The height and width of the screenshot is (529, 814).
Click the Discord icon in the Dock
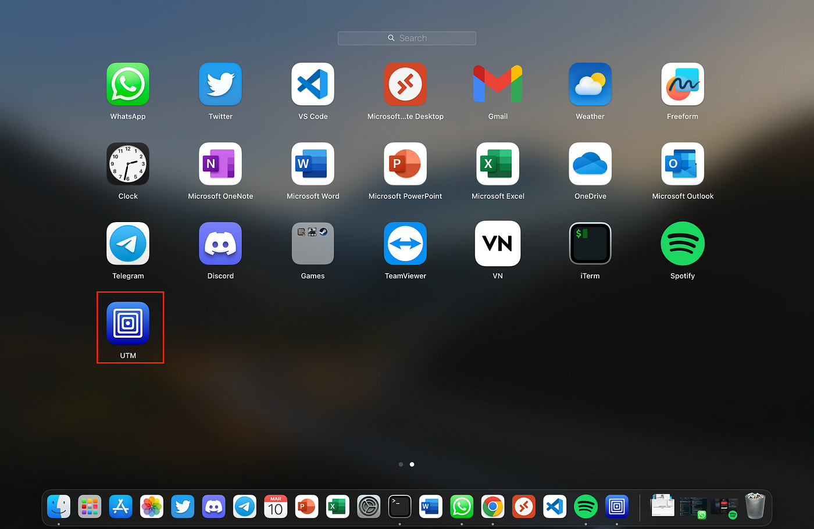[x=214, y=507]
